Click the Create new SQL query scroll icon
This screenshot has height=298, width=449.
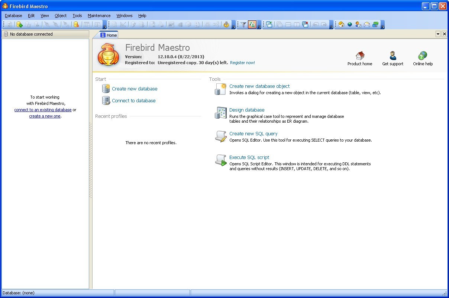coord(220,136)
